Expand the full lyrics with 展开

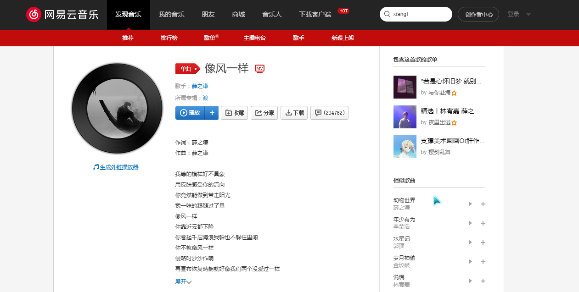(183, 282)
